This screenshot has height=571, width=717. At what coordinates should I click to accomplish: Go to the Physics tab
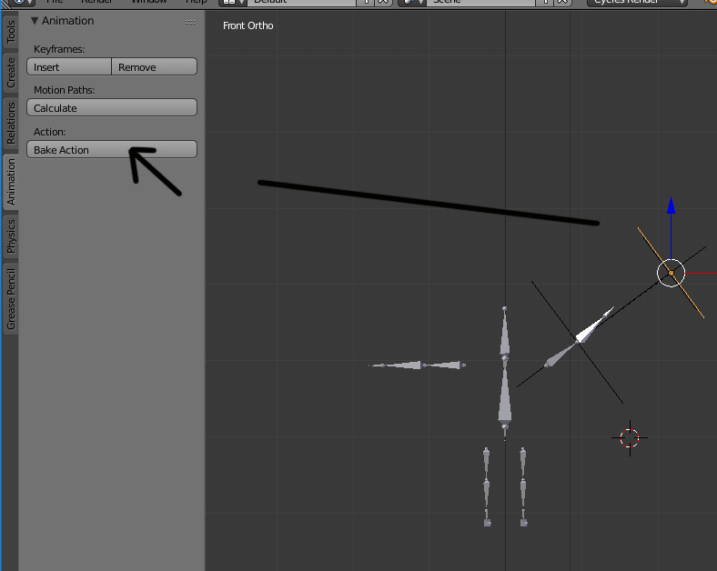click(x=11, y=236)
